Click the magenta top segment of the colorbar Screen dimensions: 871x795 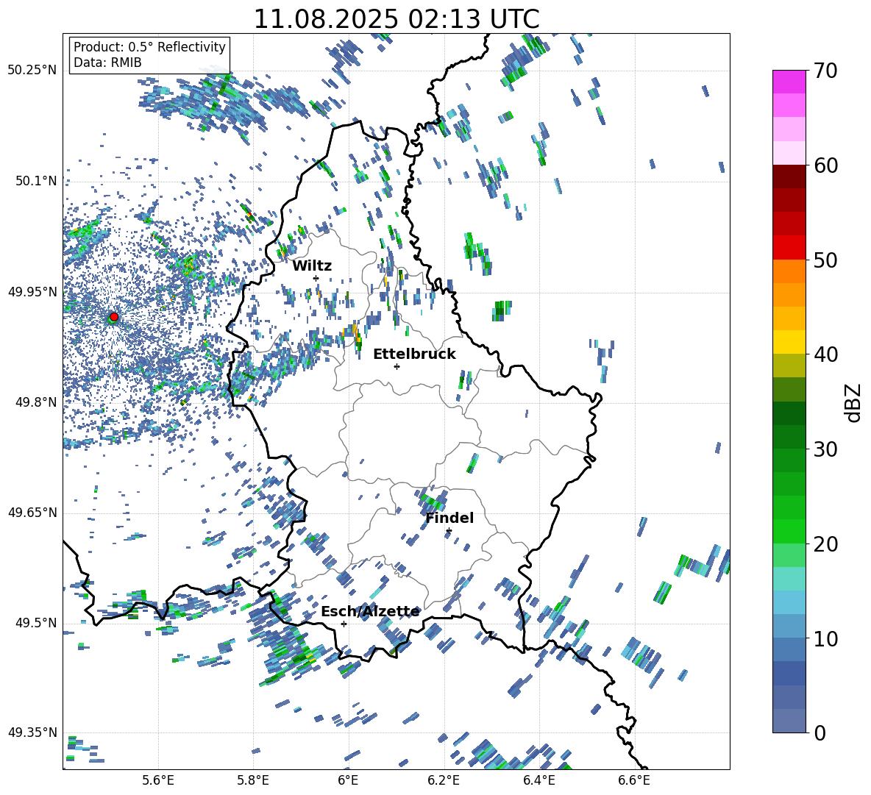(x=789, y=82)
